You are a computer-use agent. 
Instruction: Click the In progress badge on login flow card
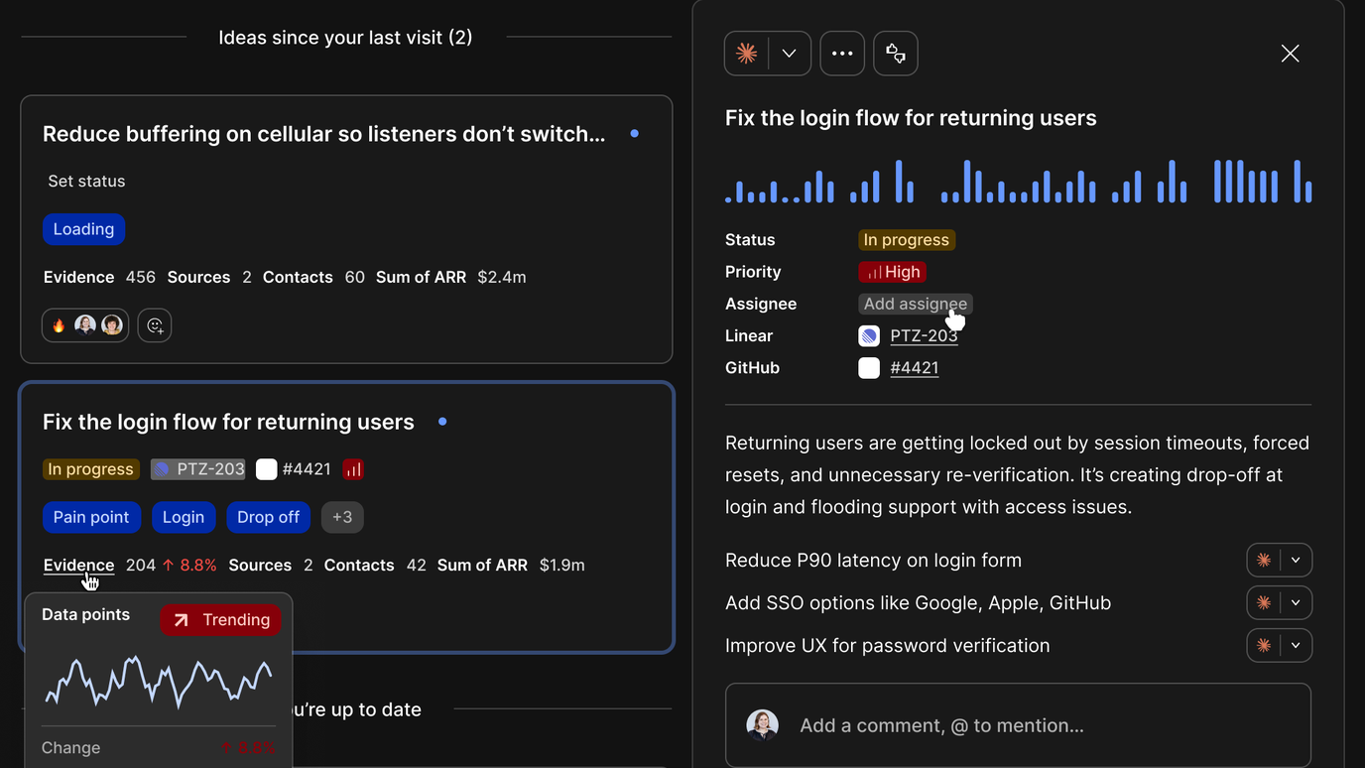pyautogui.click(x=90, y=469)
